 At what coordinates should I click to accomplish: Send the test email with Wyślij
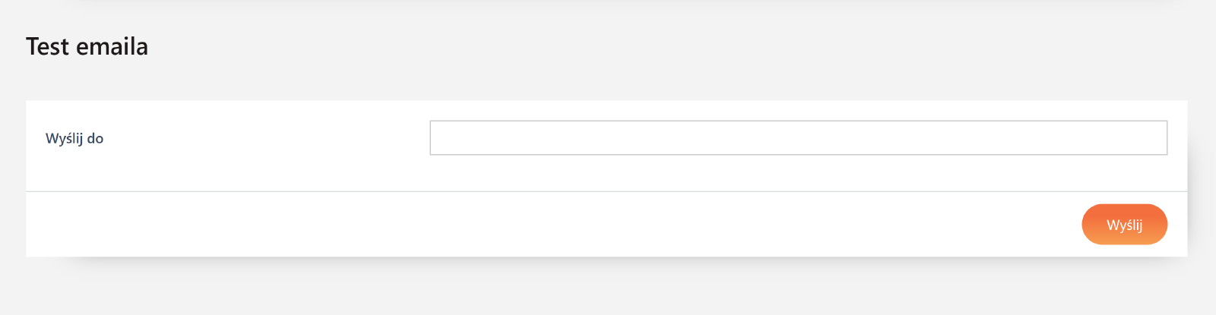tap(1124, 225)
